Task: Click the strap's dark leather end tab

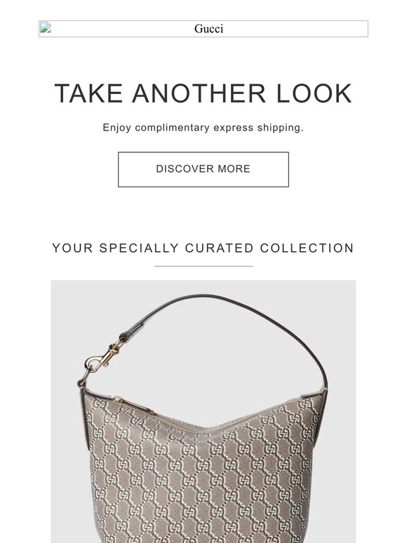Action: pyautogui.click(x=132, y=330)
